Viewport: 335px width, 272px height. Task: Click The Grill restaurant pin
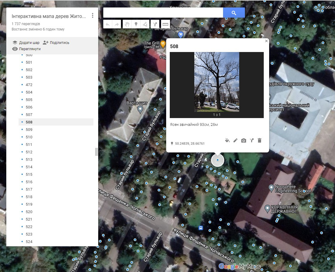pos(163,44)
